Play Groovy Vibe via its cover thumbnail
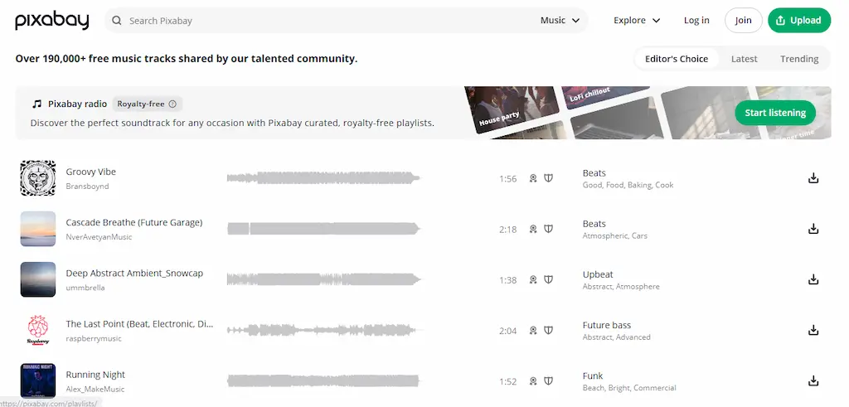The image size is (849, 407). 38,178
